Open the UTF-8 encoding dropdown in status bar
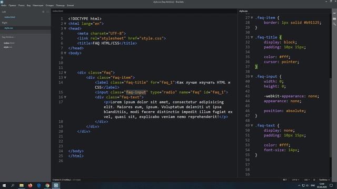 (x=295, y=180)
